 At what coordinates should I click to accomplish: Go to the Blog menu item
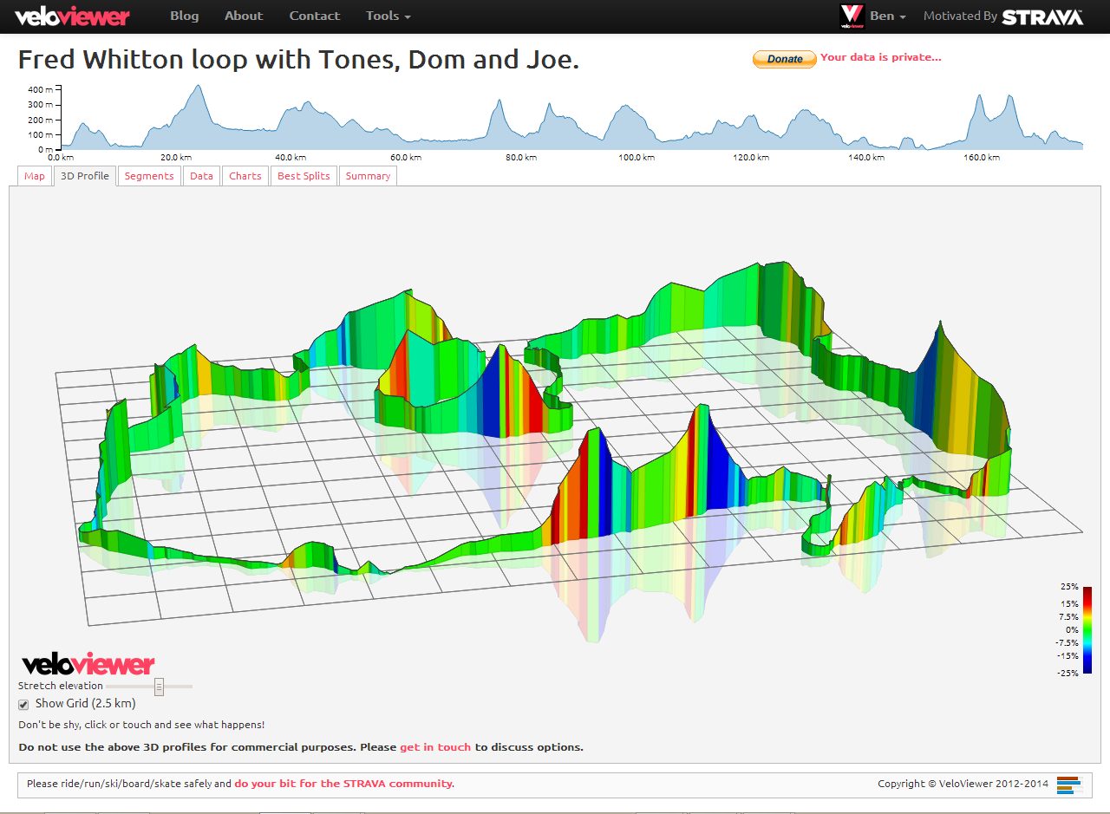tap(184, 16)
